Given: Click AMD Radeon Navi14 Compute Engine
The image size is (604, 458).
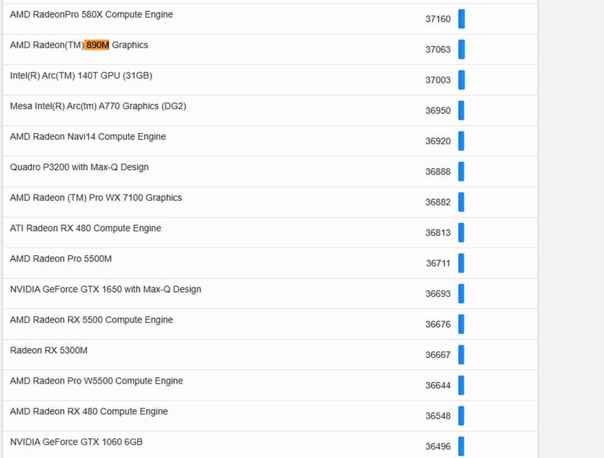Looking at the screenshot, I should coord(88,137).
